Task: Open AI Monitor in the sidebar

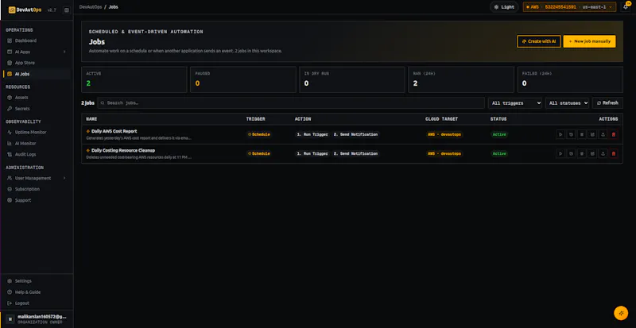Action: [37, 144]
